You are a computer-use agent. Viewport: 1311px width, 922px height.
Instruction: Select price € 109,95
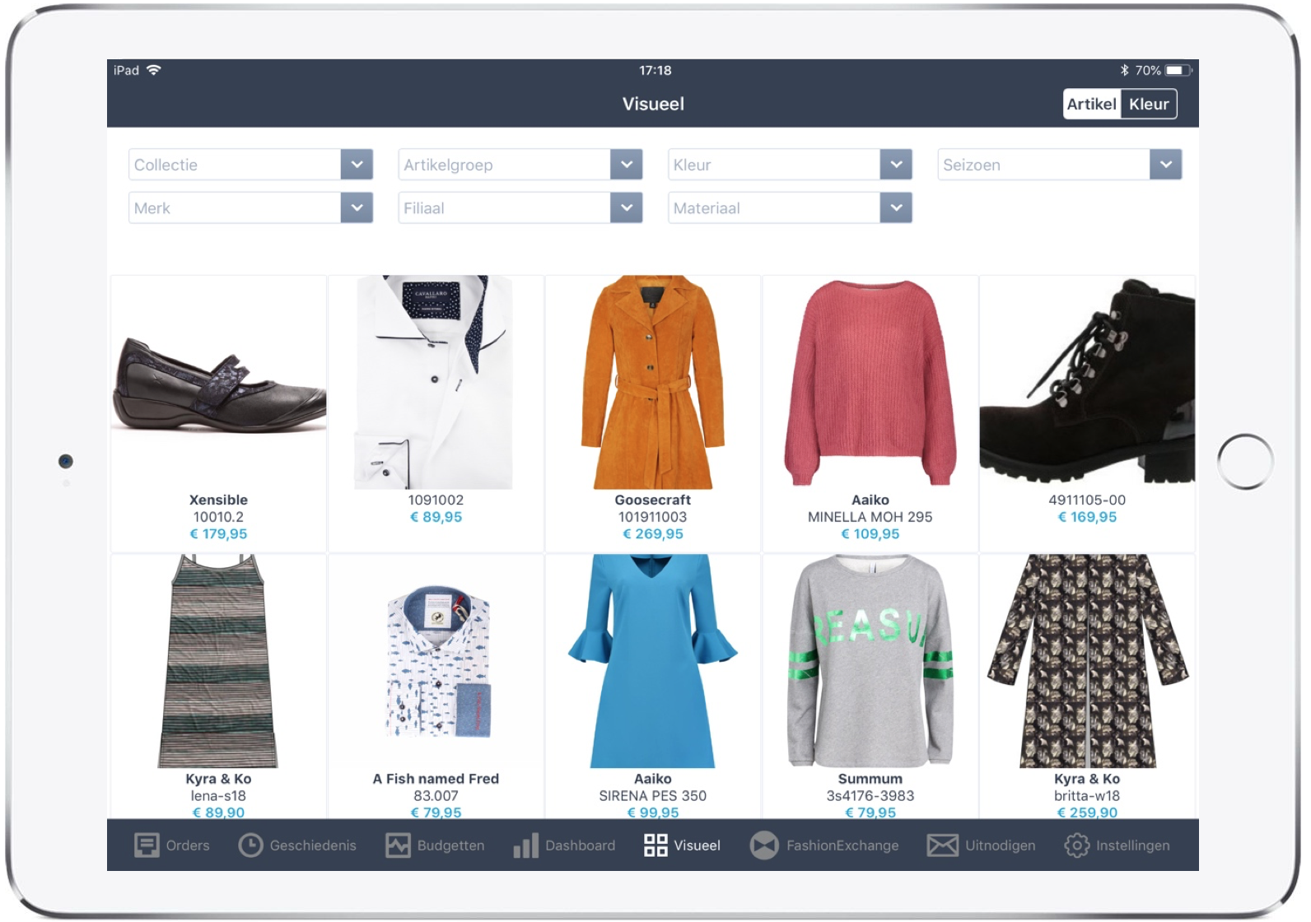[x=870, y=533]
